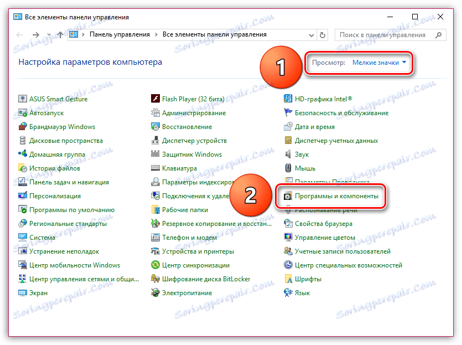
Task: Click the Программы и компоненты icon
Action: (x=288, y=196)
